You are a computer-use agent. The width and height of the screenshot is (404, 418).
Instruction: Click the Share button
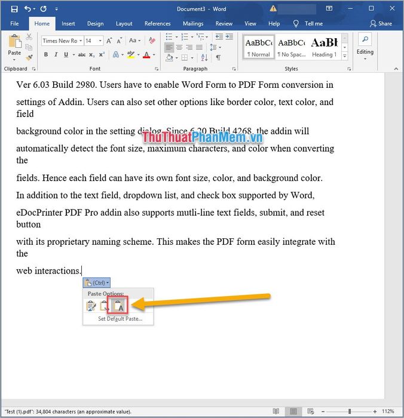381,24
